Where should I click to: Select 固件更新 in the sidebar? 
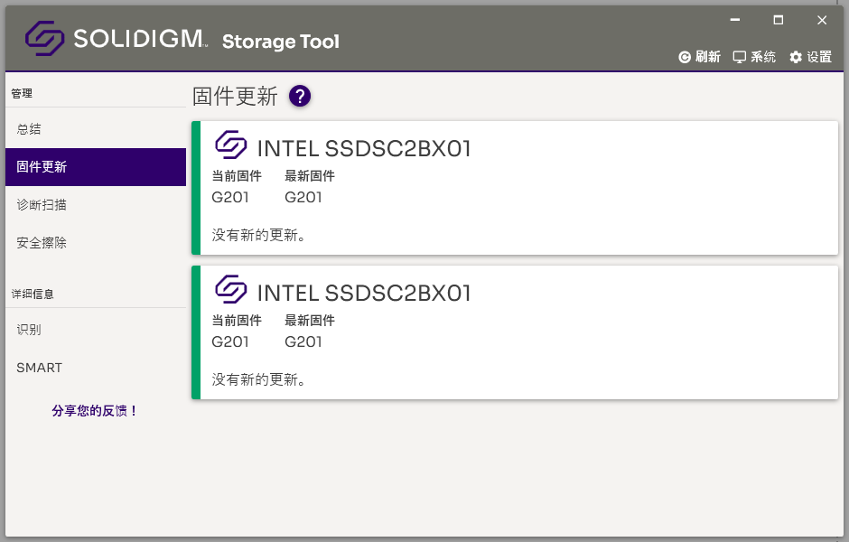point(42,167)
